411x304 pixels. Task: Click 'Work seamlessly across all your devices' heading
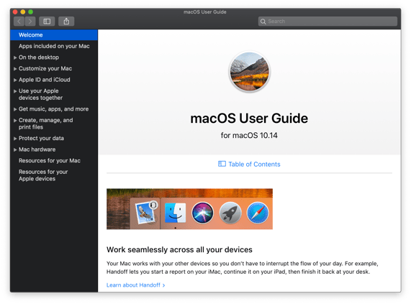coord(179,249)
